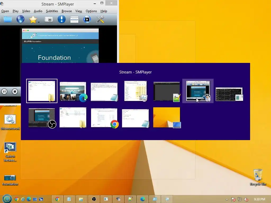
Task: Activate OBS Studio taskbar button
Action: click(94, 199)
